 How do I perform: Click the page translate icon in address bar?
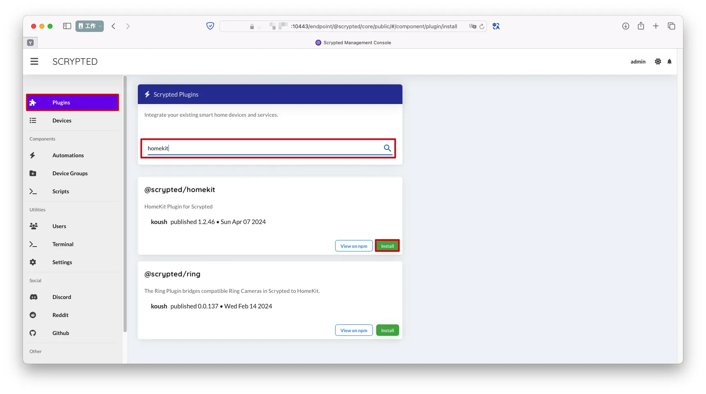tap(473, 26)
